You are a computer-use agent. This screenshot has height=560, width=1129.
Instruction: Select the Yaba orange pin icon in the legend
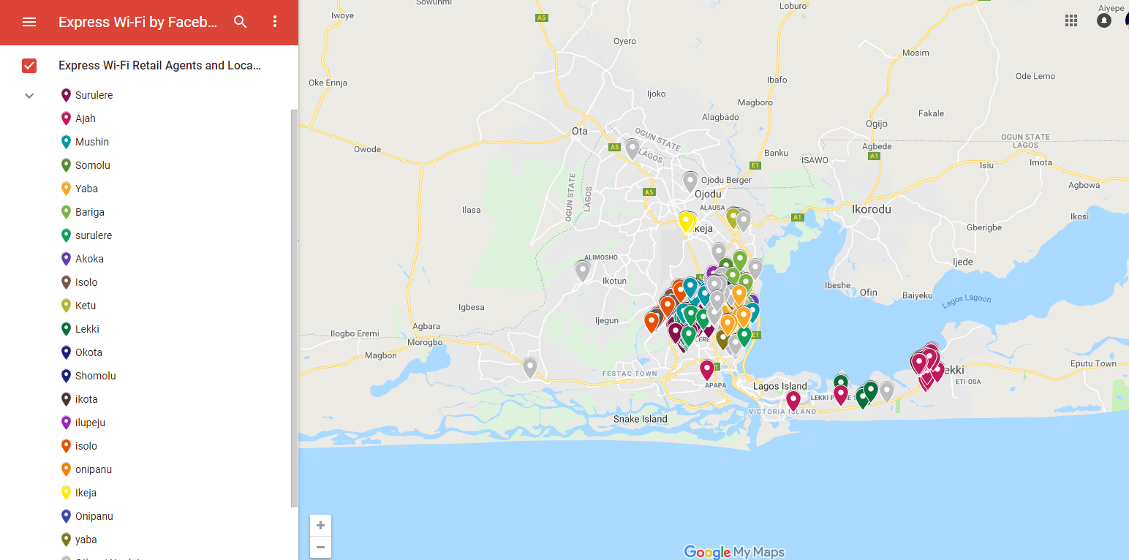point(66,189)
